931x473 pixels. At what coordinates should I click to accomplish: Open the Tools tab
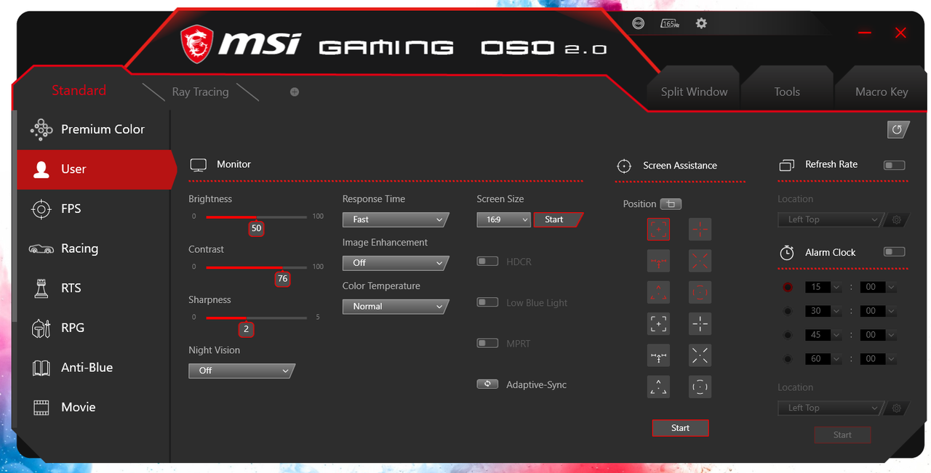click(787, 92)
